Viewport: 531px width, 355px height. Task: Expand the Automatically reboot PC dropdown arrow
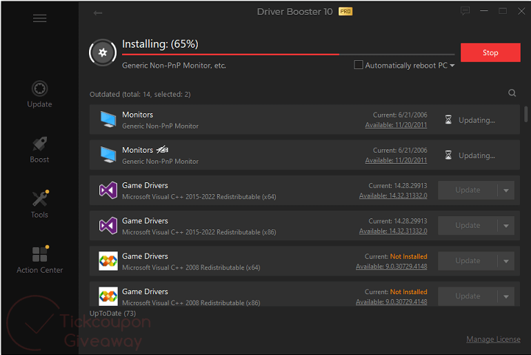point(452,66)
